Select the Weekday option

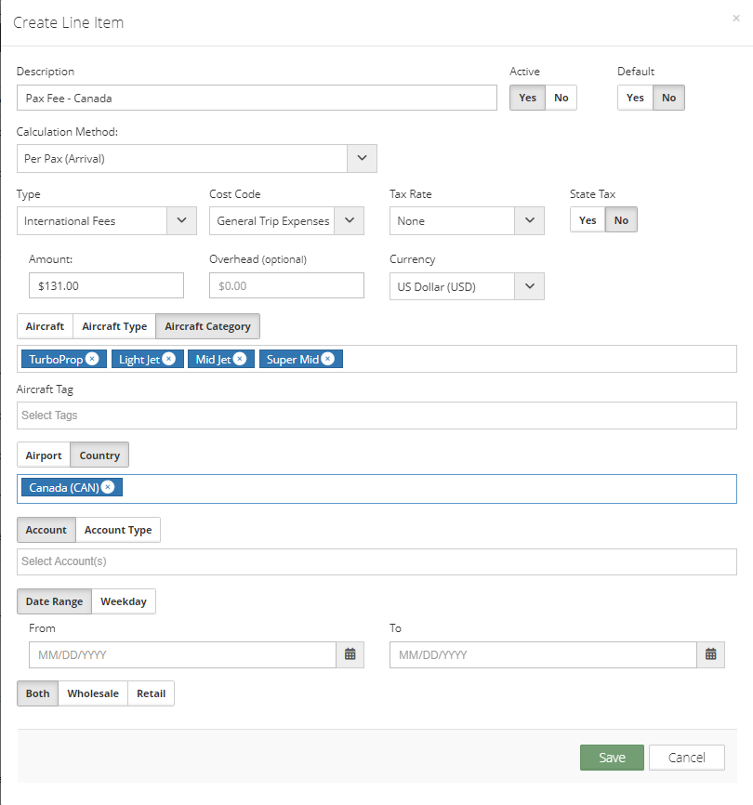124,601
